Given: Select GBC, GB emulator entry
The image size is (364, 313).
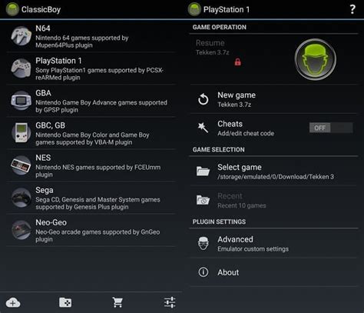Looking at the screenshot, I should point(91,133).
